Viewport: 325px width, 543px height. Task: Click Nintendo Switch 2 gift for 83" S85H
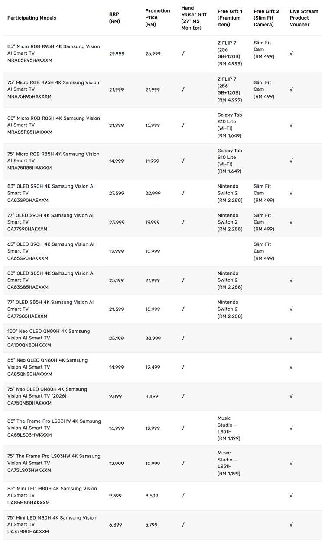230,280
